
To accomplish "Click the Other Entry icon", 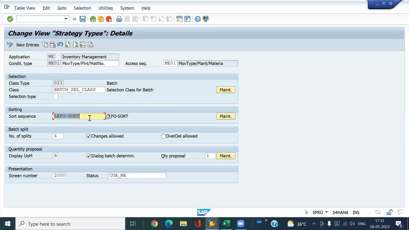I will coord(82,45).
